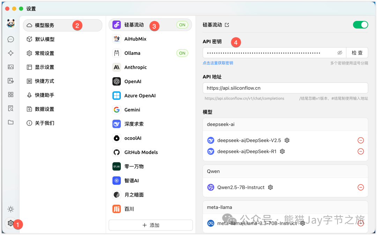Switch theme with the sun icon
Screen dimensions: 377x235
click(10, 209)
